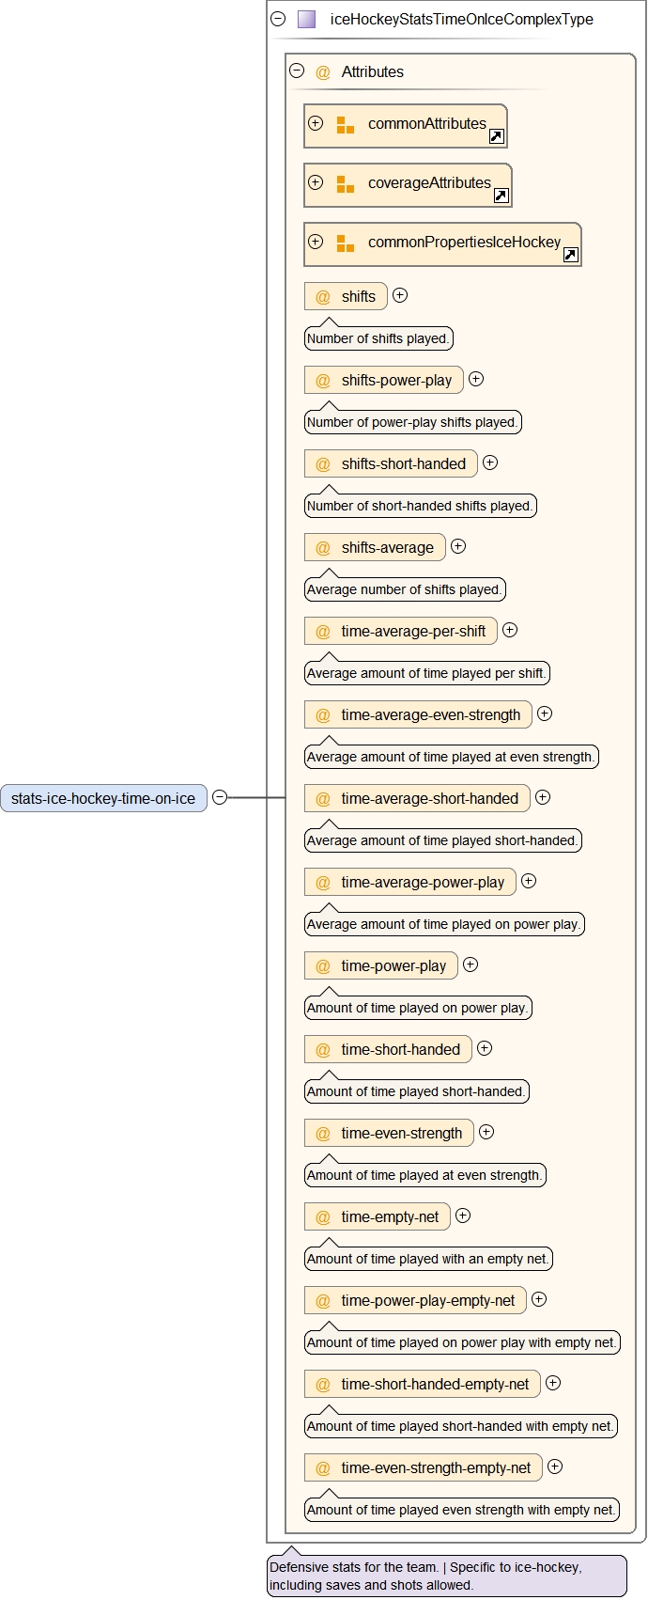This screenshot has width=648, height=1600.
Task: Click the commonPropertiesIceHockey reference arrow icon
Action: click(x=571, y=255)
